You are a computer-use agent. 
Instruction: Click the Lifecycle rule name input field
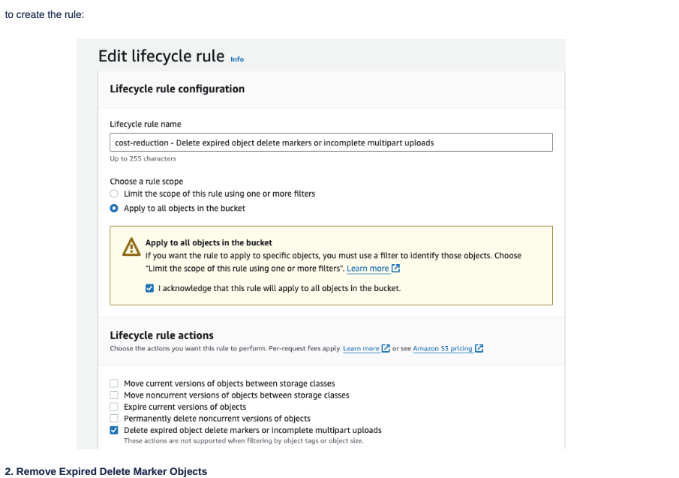[x=331, y=142]
